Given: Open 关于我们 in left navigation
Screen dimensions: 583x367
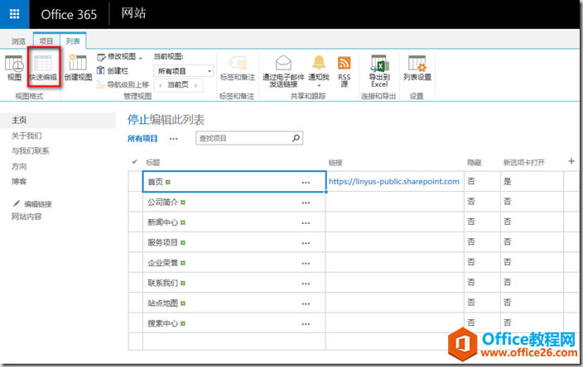Looking at the screenshot, I should 26,136.
